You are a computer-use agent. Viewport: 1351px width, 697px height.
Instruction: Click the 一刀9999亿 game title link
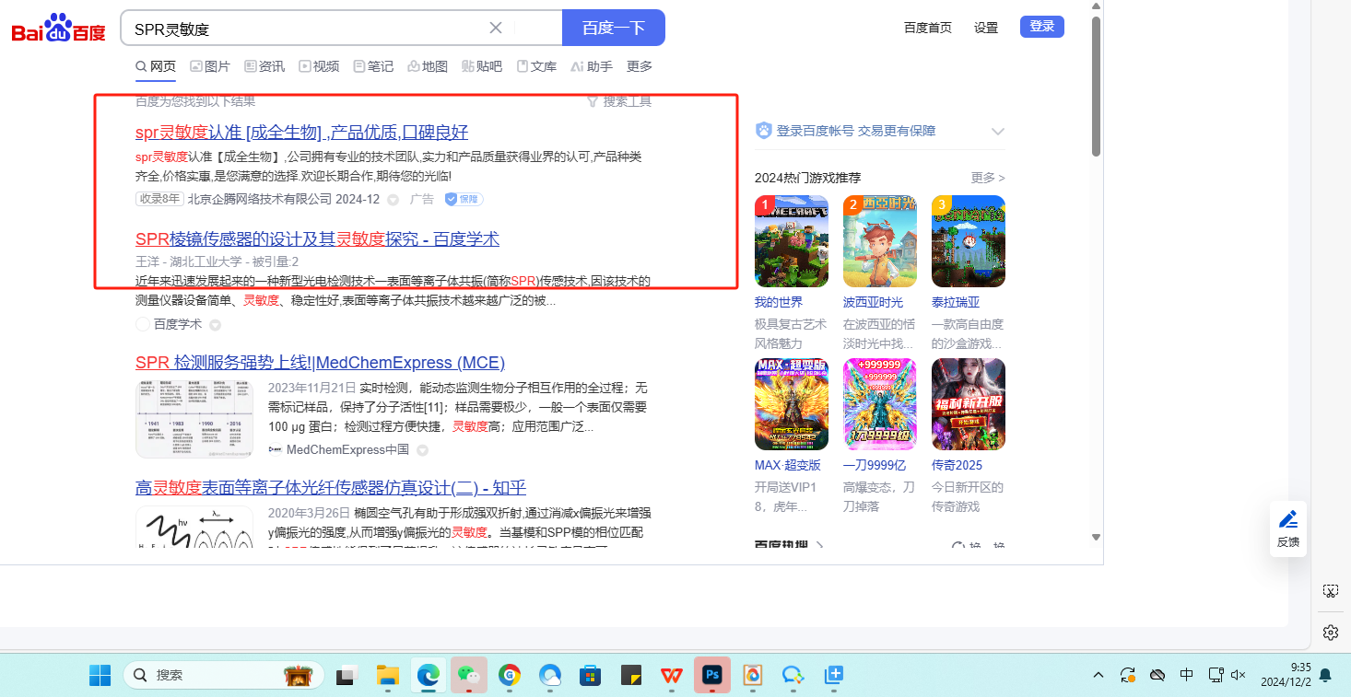pos(875,465)
